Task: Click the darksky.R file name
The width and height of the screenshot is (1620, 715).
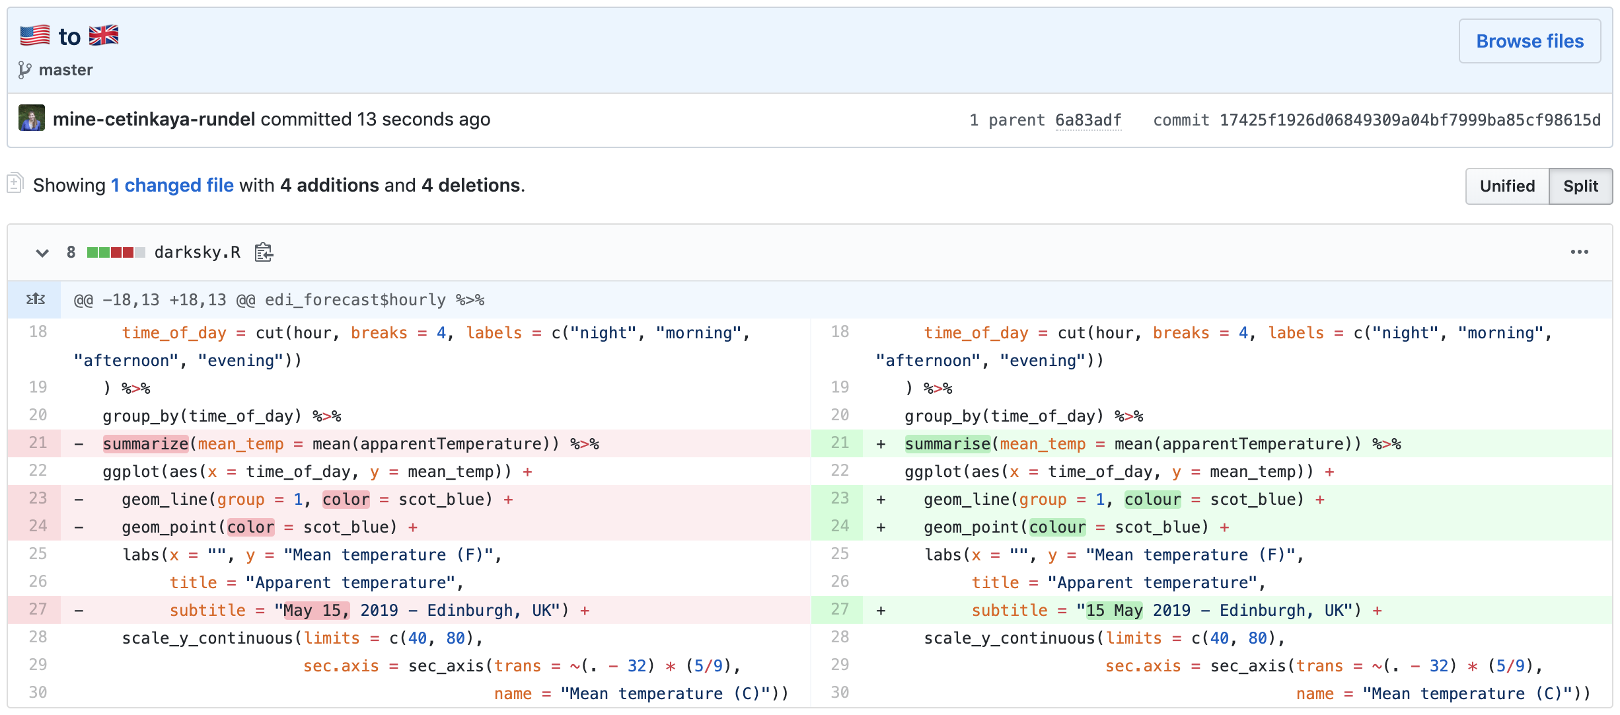Action: 197,252
